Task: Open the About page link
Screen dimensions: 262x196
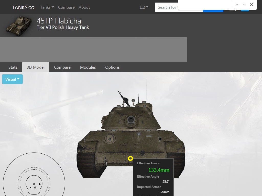Action: tap(84, 7)
